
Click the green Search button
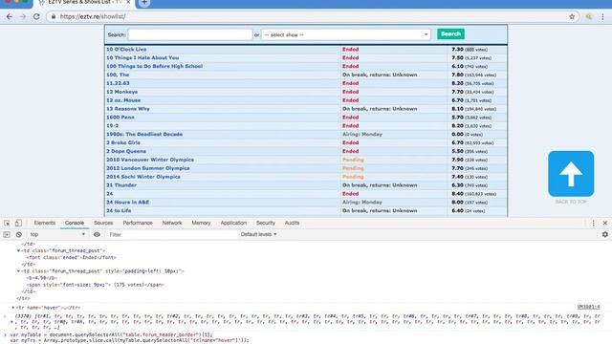450,34
